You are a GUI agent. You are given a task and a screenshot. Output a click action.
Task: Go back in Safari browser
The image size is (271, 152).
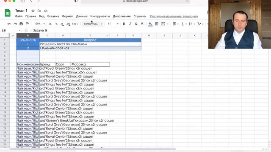coord(31,1)
